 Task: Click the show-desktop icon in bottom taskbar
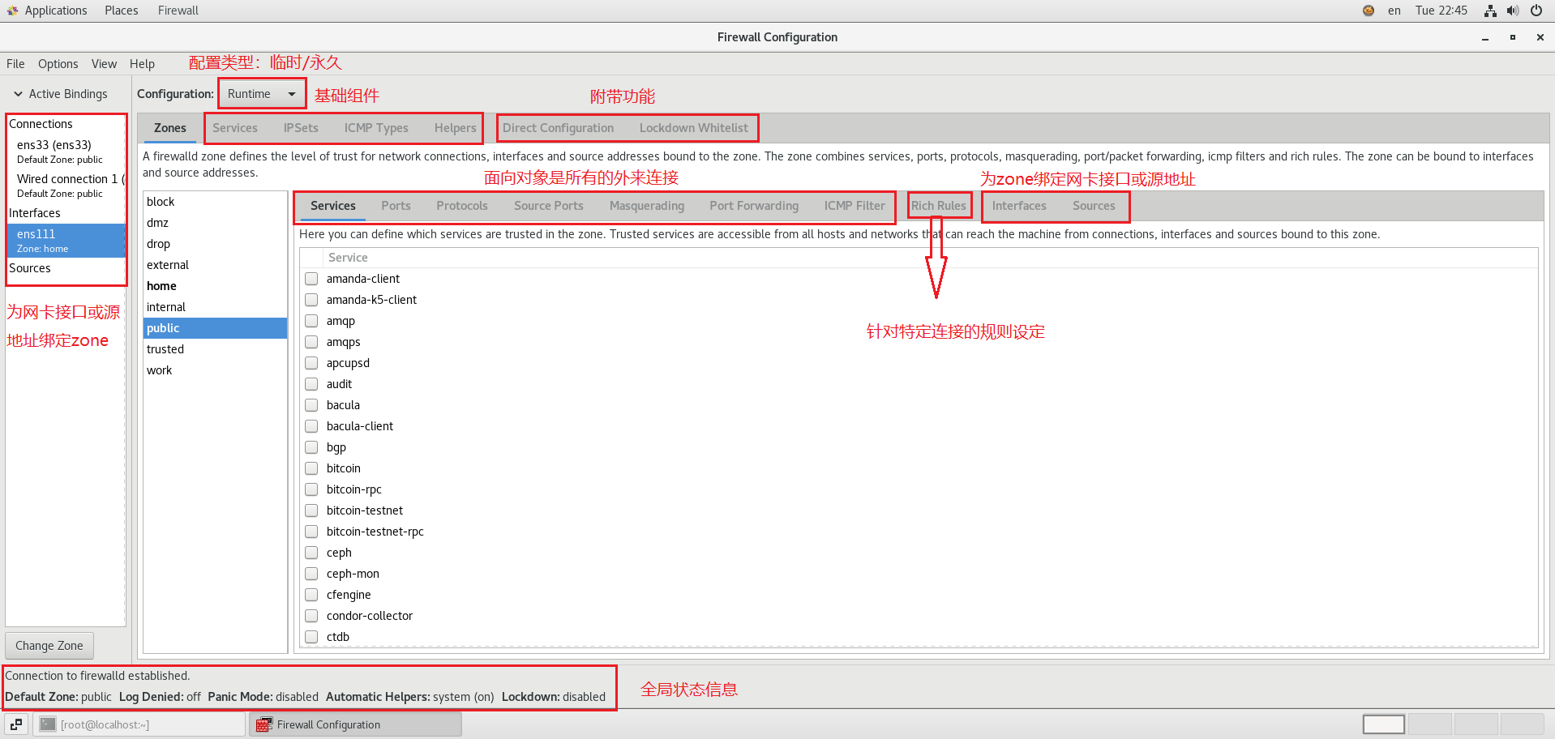pos(16,724)
